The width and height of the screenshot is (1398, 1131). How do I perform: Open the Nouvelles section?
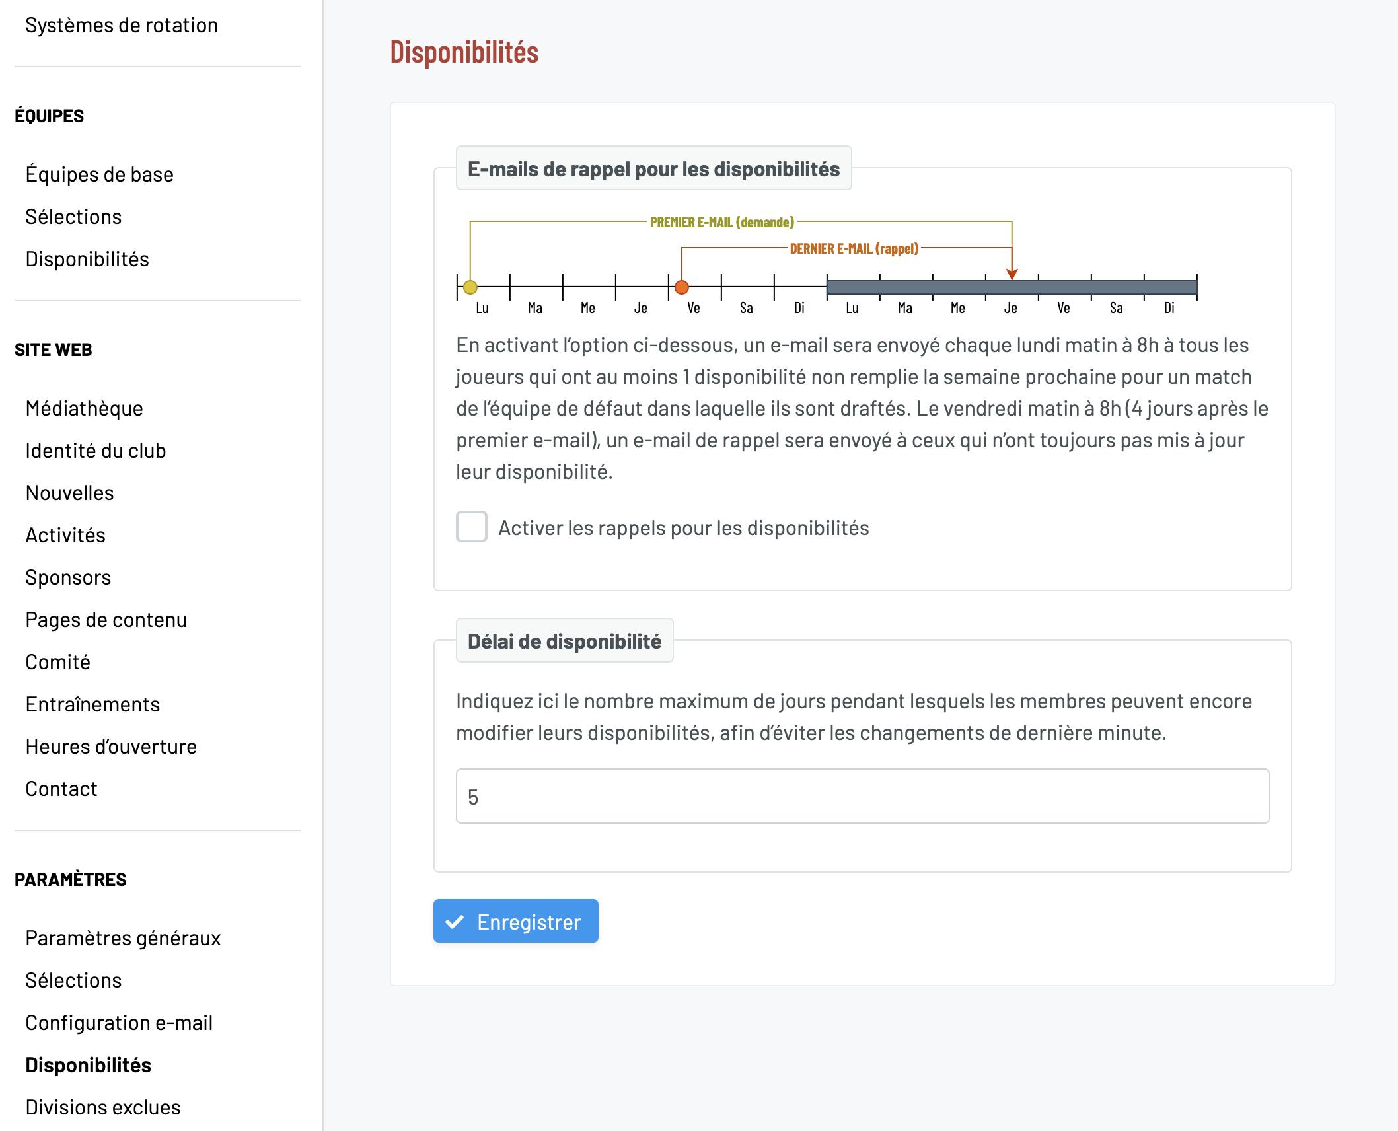click(x=69, y=493)
